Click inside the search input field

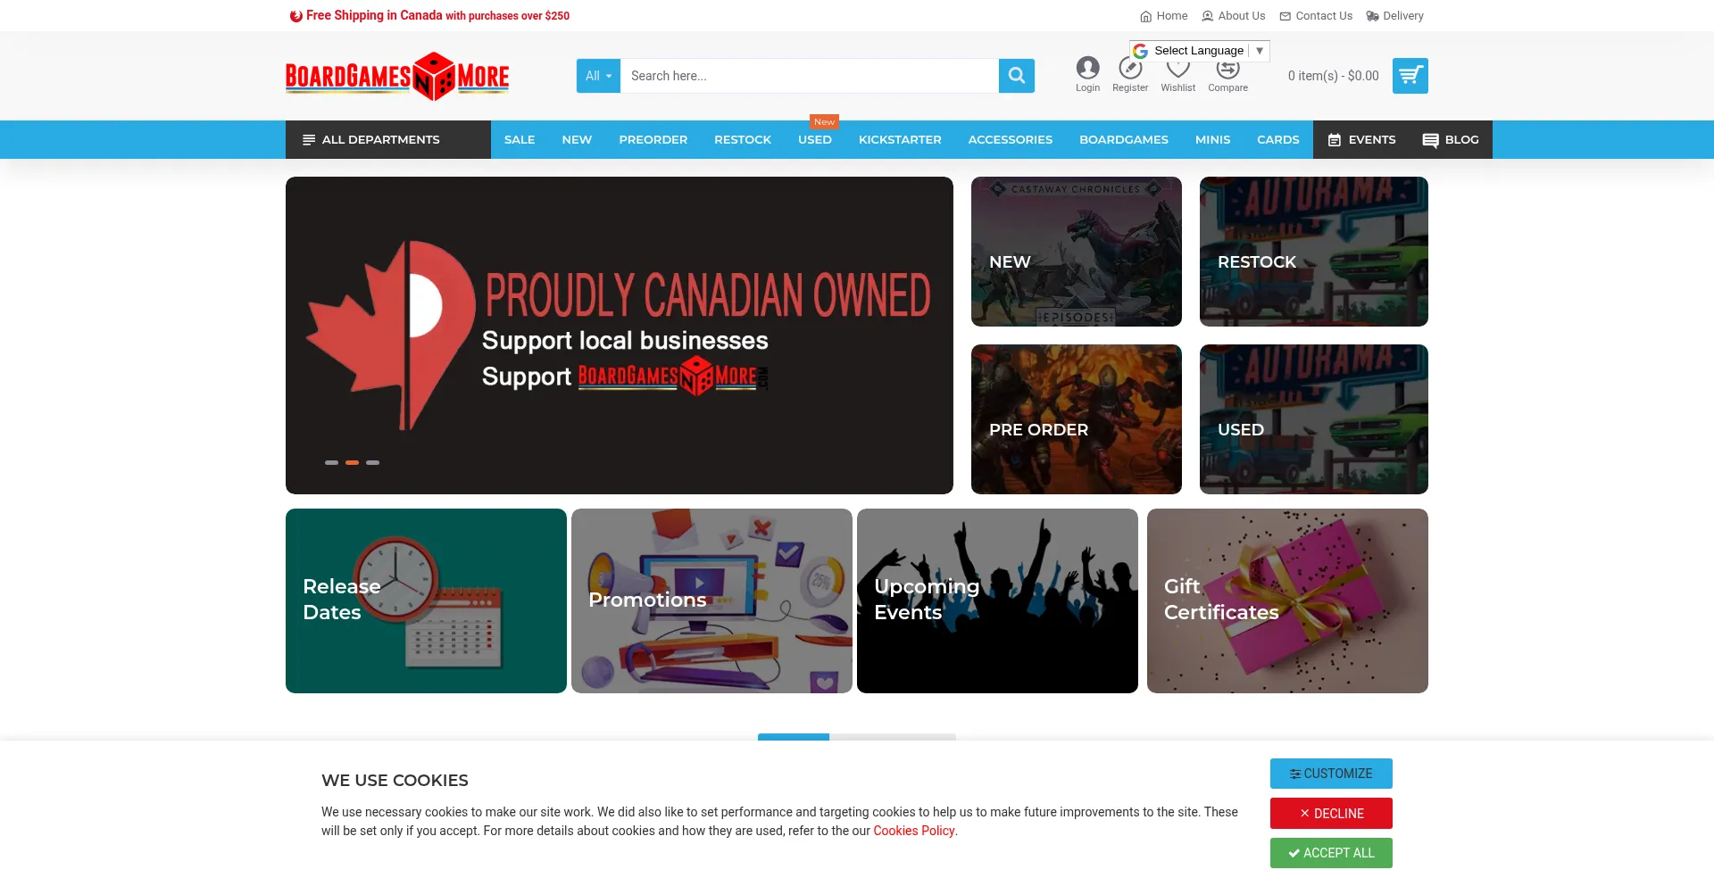click(x=803, y=76)
